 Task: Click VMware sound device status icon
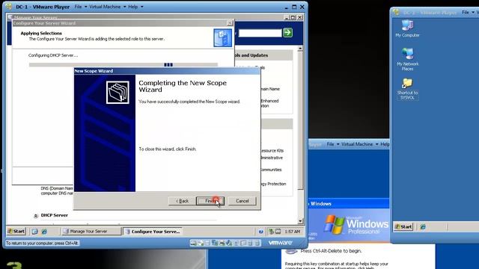pyautogui.click(x=229, y=243)
